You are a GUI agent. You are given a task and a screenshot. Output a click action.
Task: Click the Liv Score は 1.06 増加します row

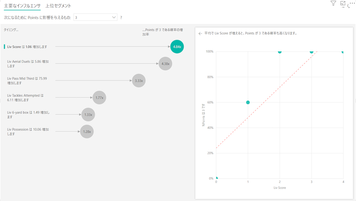pyautogui.click(x=94, y=47)
